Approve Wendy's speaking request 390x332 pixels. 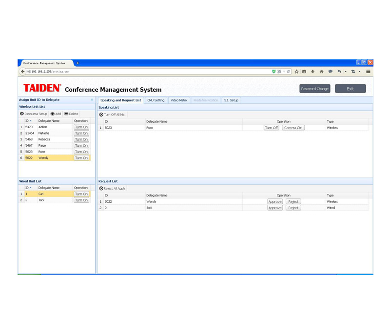point(275,202)
